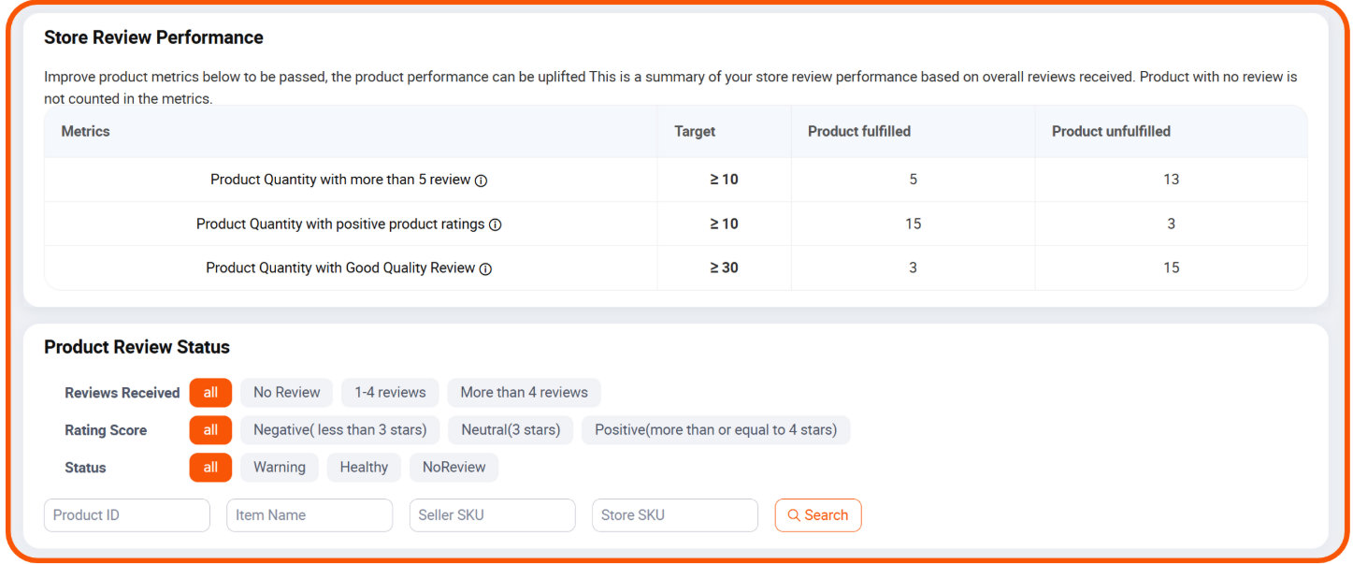Click info icon beside 'more than 5 review'
Screen dimensions: 1353x564
click(x=482, y=181)
